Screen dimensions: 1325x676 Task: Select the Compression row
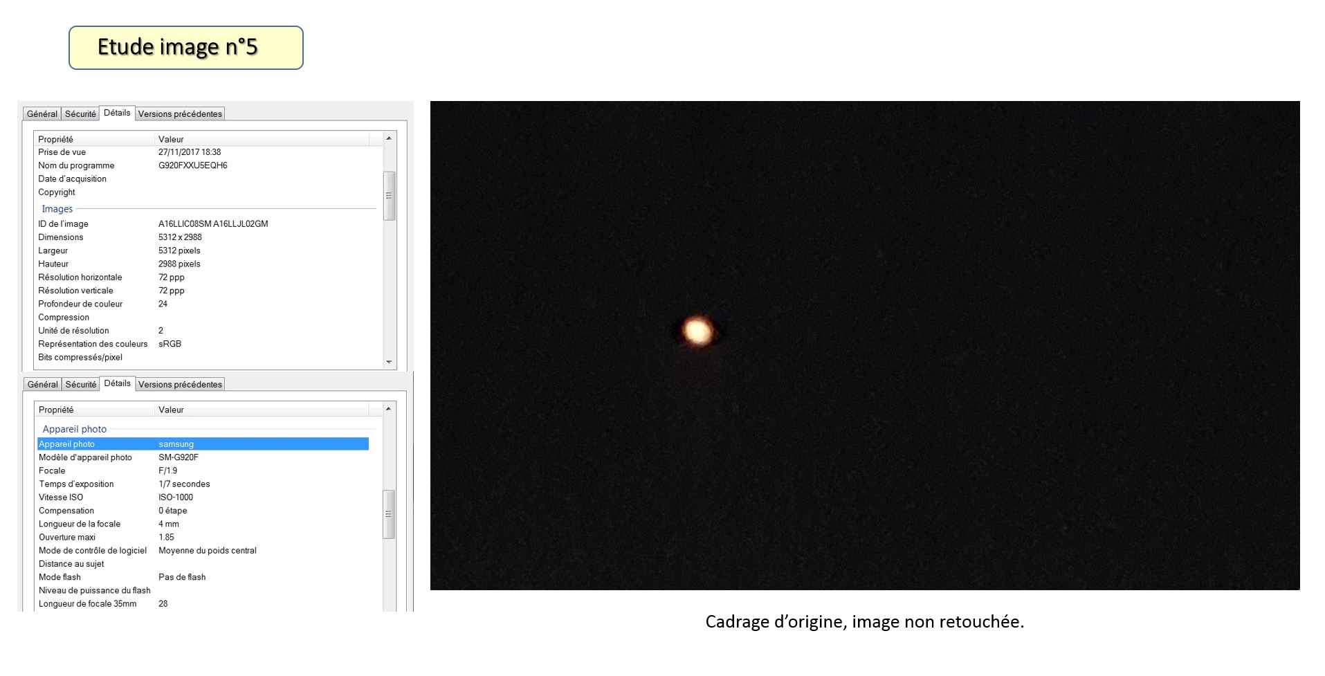[x=203, y=318]
